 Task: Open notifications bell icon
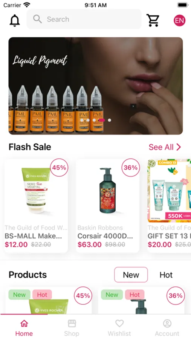(15, 21)
